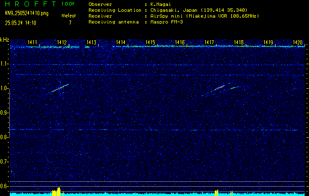Image resolution: width=309 pixels, height=196 pixels.
Task: Click the meteor count value 7
Action: 70,23
